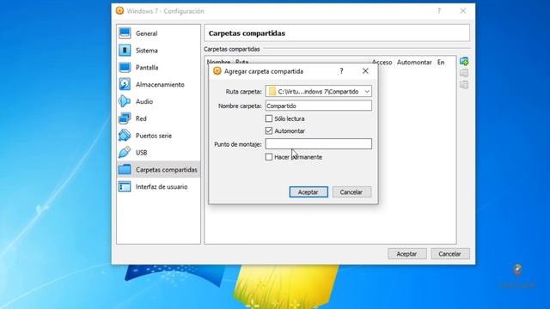Select the Sistema chip icon
This screenshot has height=309, width=550.
coord(125,51)
